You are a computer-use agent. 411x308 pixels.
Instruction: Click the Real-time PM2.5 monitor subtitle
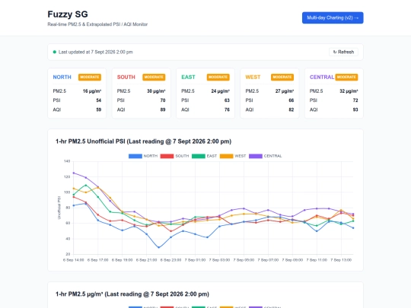(x=97, y=24)
